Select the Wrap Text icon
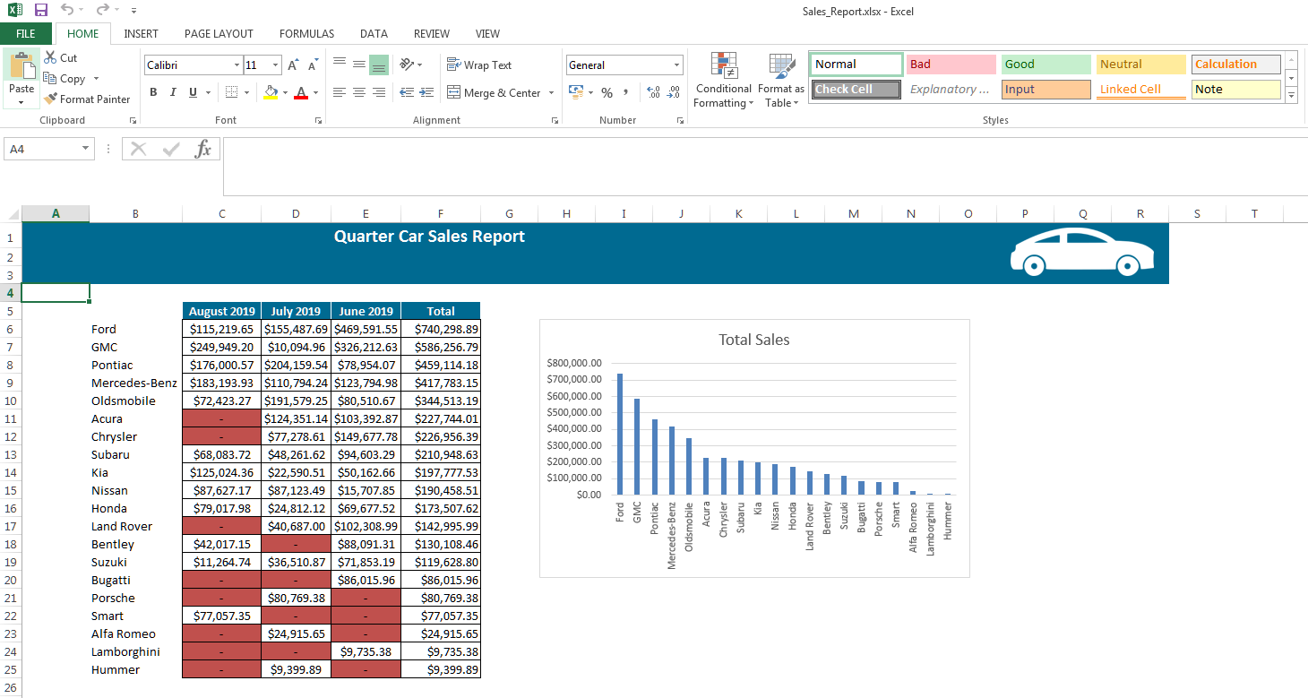The height and width of the screenshot is (698, 1308). tap(480, 65)
